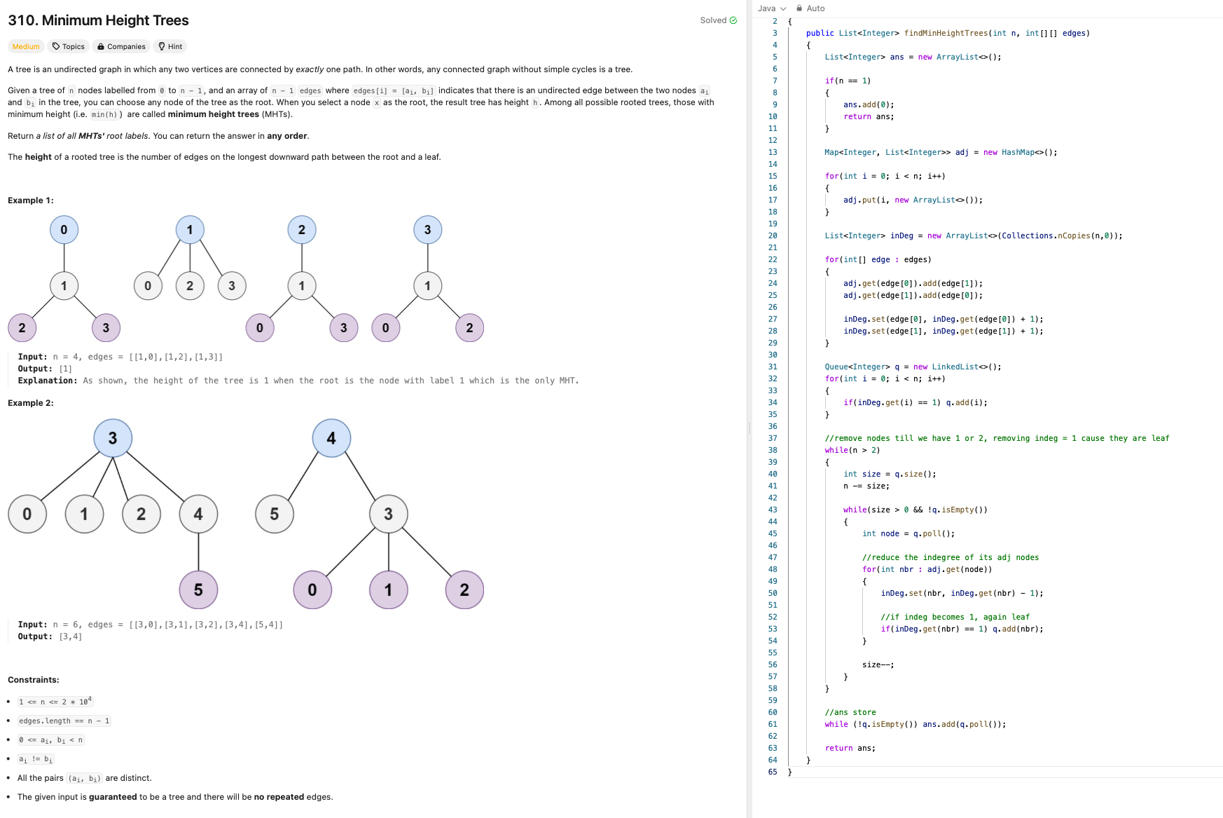
Task: Click constraint 1 <= n <= 2 * 10^4
Action: [x=55, y=702]
